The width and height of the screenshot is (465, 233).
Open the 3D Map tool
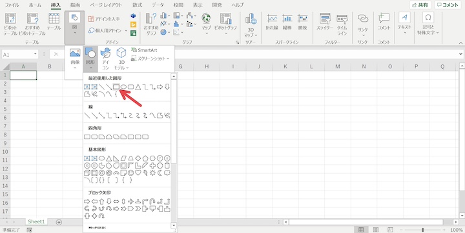pos(251,26)
